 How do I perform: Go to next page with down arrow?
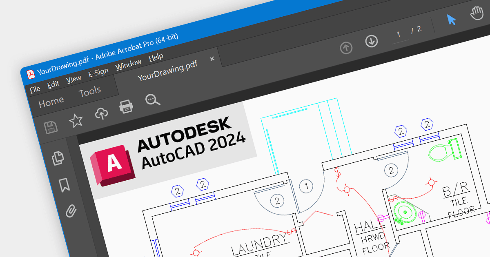click(372, 41)
